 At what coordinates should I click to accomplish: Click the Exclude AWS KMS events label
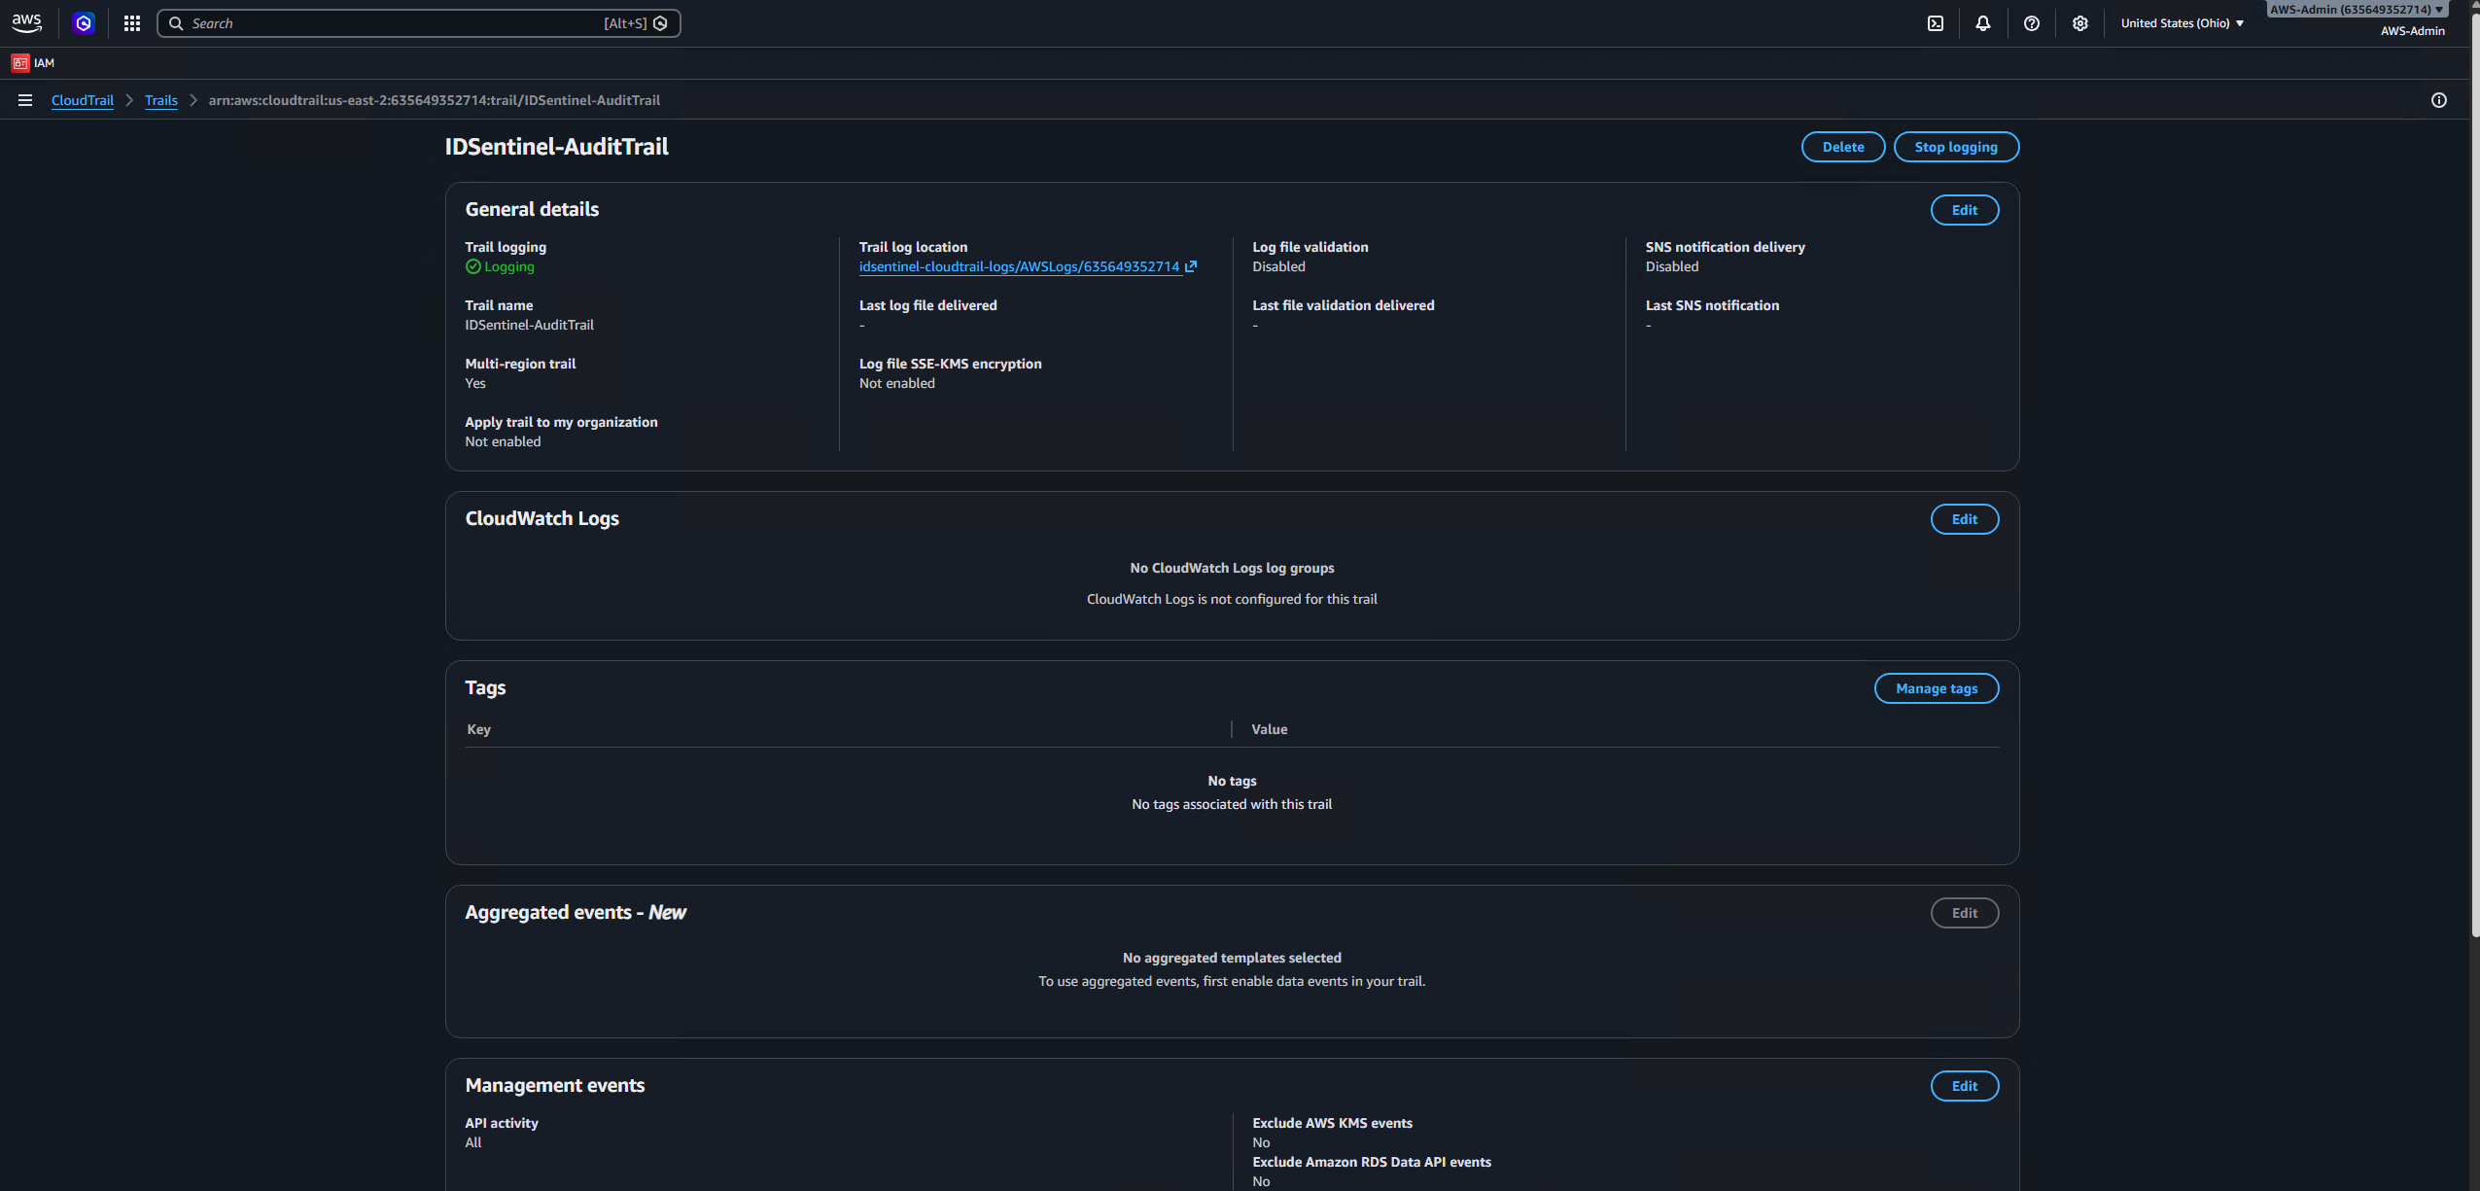(x=1333, y=1123)
